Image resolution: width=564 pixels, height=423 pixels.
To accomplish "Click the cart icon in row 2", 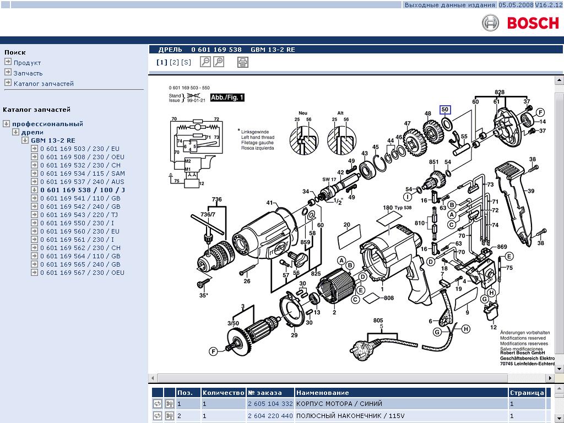I will pyautogui.click(x=170, y=416).
